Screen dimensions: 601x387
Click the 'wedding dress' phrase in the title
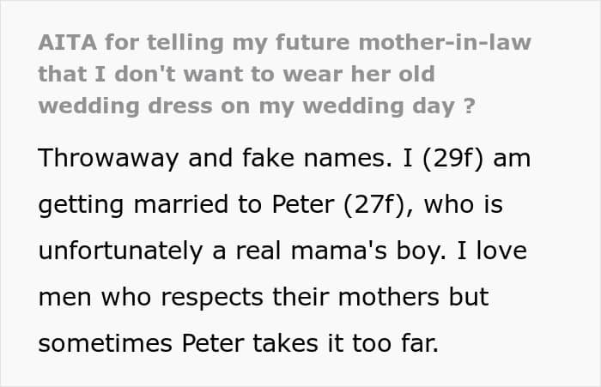(x=125, y=106)
